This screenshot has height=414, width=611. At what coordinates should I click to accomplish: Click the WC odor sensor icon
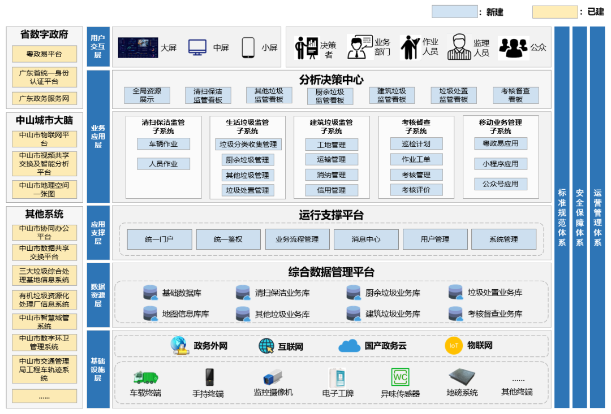[x=400, y=377]
